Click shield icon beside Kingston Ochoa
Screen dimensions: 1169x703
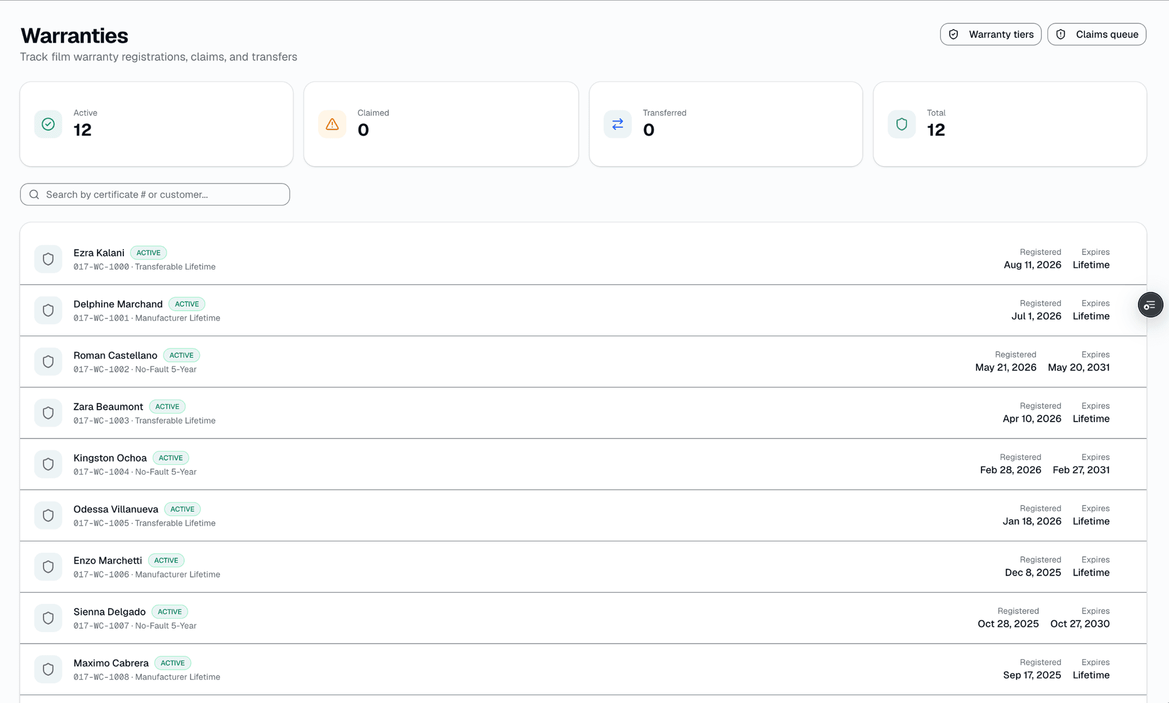(x=48, y=464)
